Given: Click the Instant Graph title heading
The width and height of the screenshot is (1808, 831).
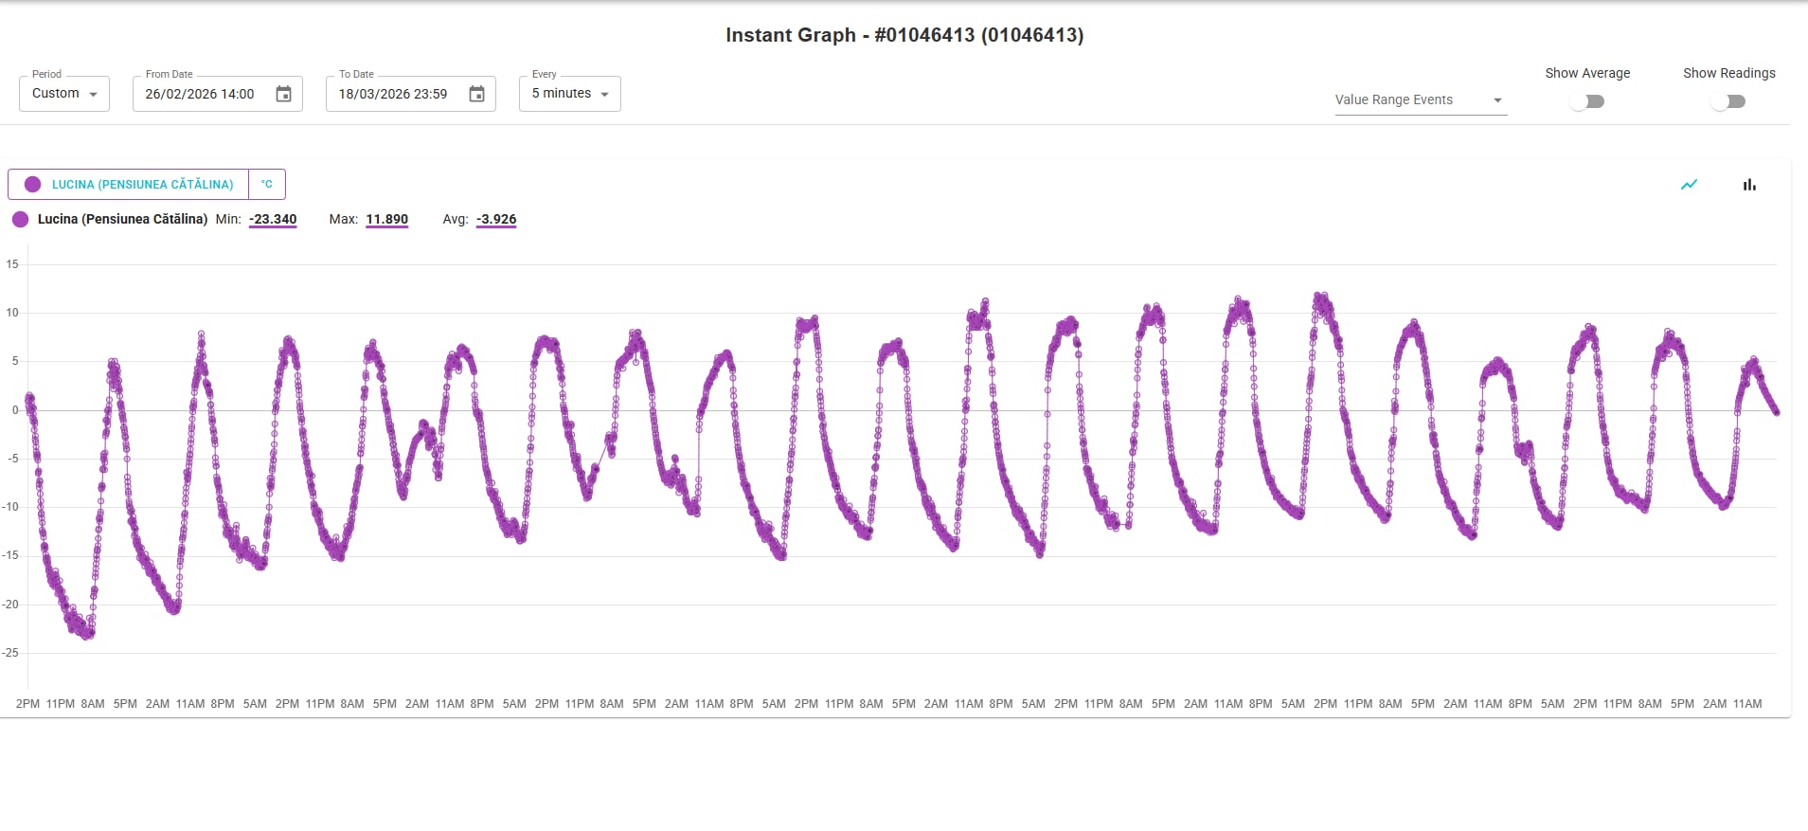Looking at the screenshot, I should tap(904, 35).
